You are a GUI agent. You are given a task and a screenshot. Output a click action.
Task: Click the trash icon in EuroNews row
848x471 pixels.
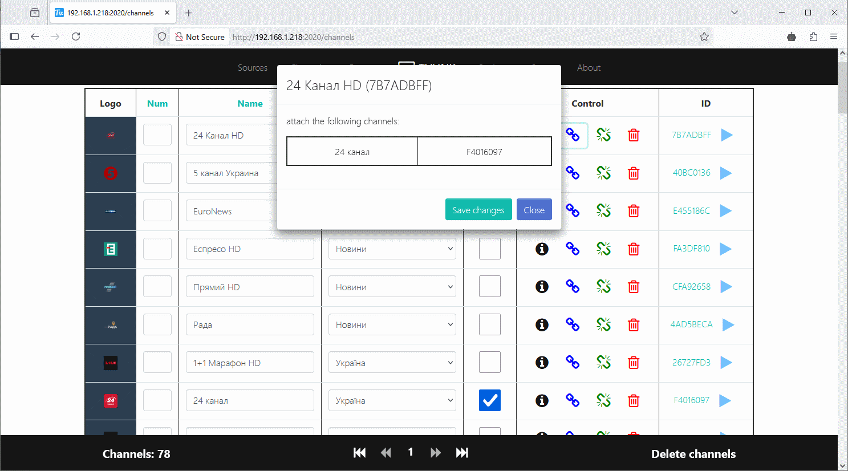point(634,211)
